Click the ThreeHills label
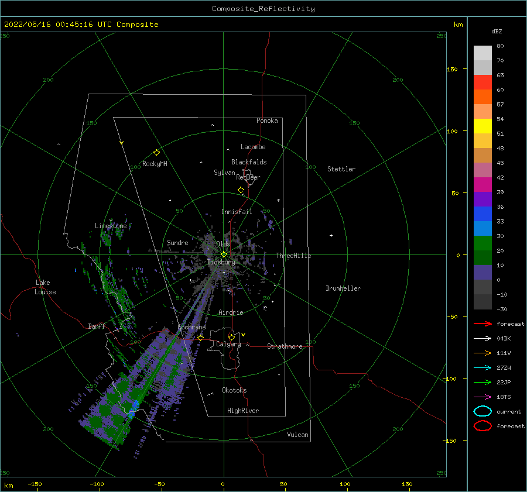 (x=293, y=256)
